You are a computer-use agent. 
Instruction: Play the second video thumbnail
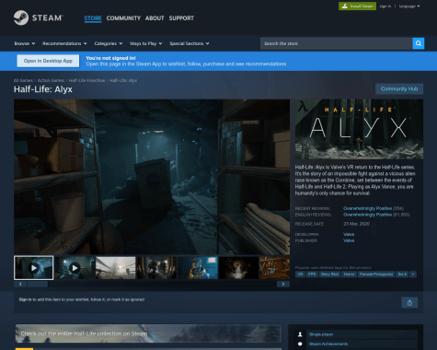click(75, 268)
